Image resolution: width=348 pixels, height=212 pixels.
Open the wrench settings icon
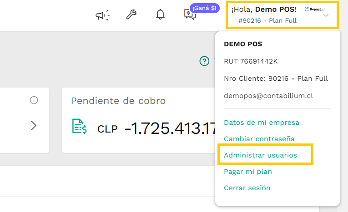131,15
